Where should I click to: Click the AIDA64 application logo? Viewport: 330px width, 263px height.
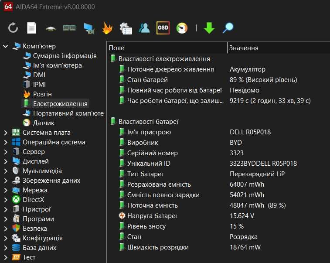pos(8,7)
